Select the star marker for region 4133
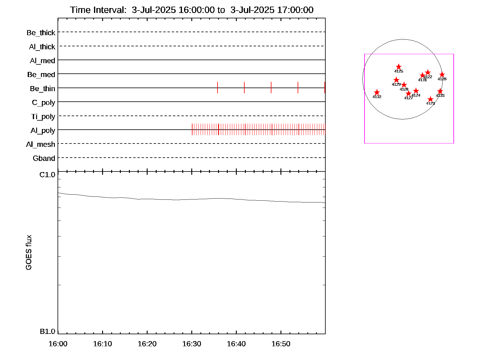Viewport: 482px width, 361px height. [440, 91]
